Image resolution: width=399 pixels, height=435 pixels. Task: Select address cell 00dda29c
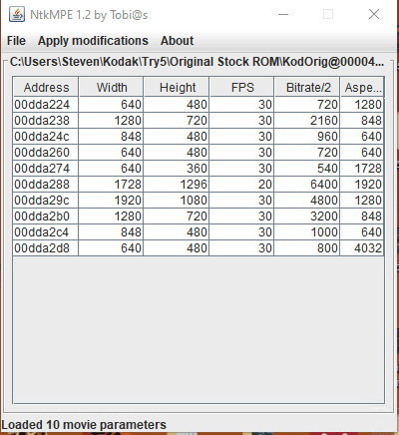46,201
